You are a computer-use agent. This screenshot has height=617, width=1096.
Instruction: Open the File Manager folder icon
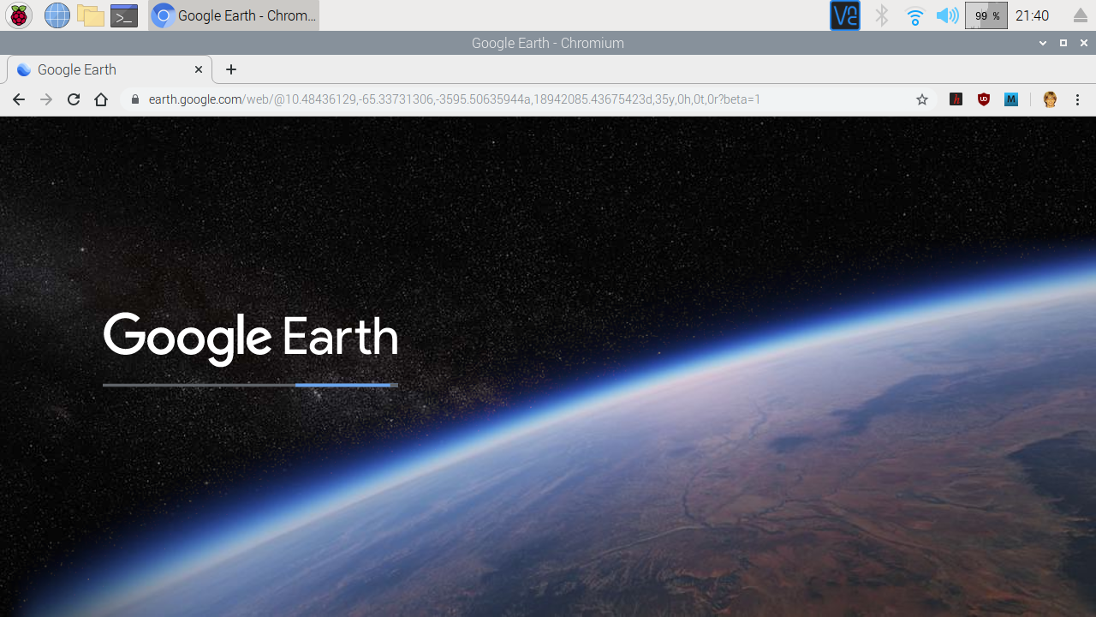coord(91,15)
